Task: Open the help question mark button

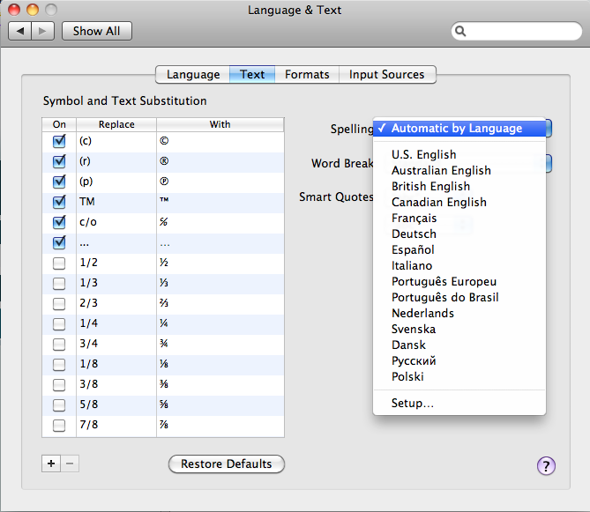Action: pyautogui.click(x=546, y=466)
